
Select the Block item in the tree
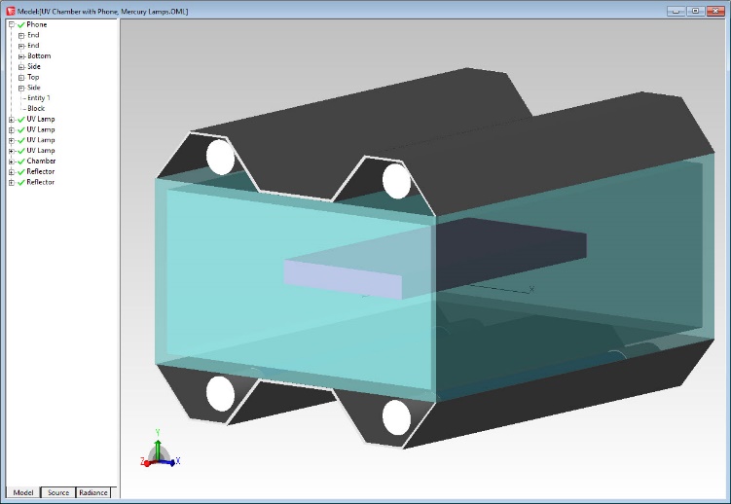coord(36,109)
